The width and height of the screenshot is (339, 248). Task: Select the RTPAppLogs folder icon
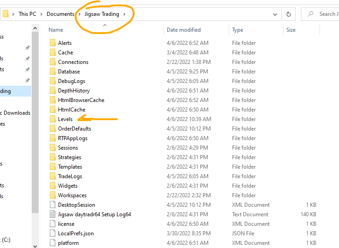point(53,138)
